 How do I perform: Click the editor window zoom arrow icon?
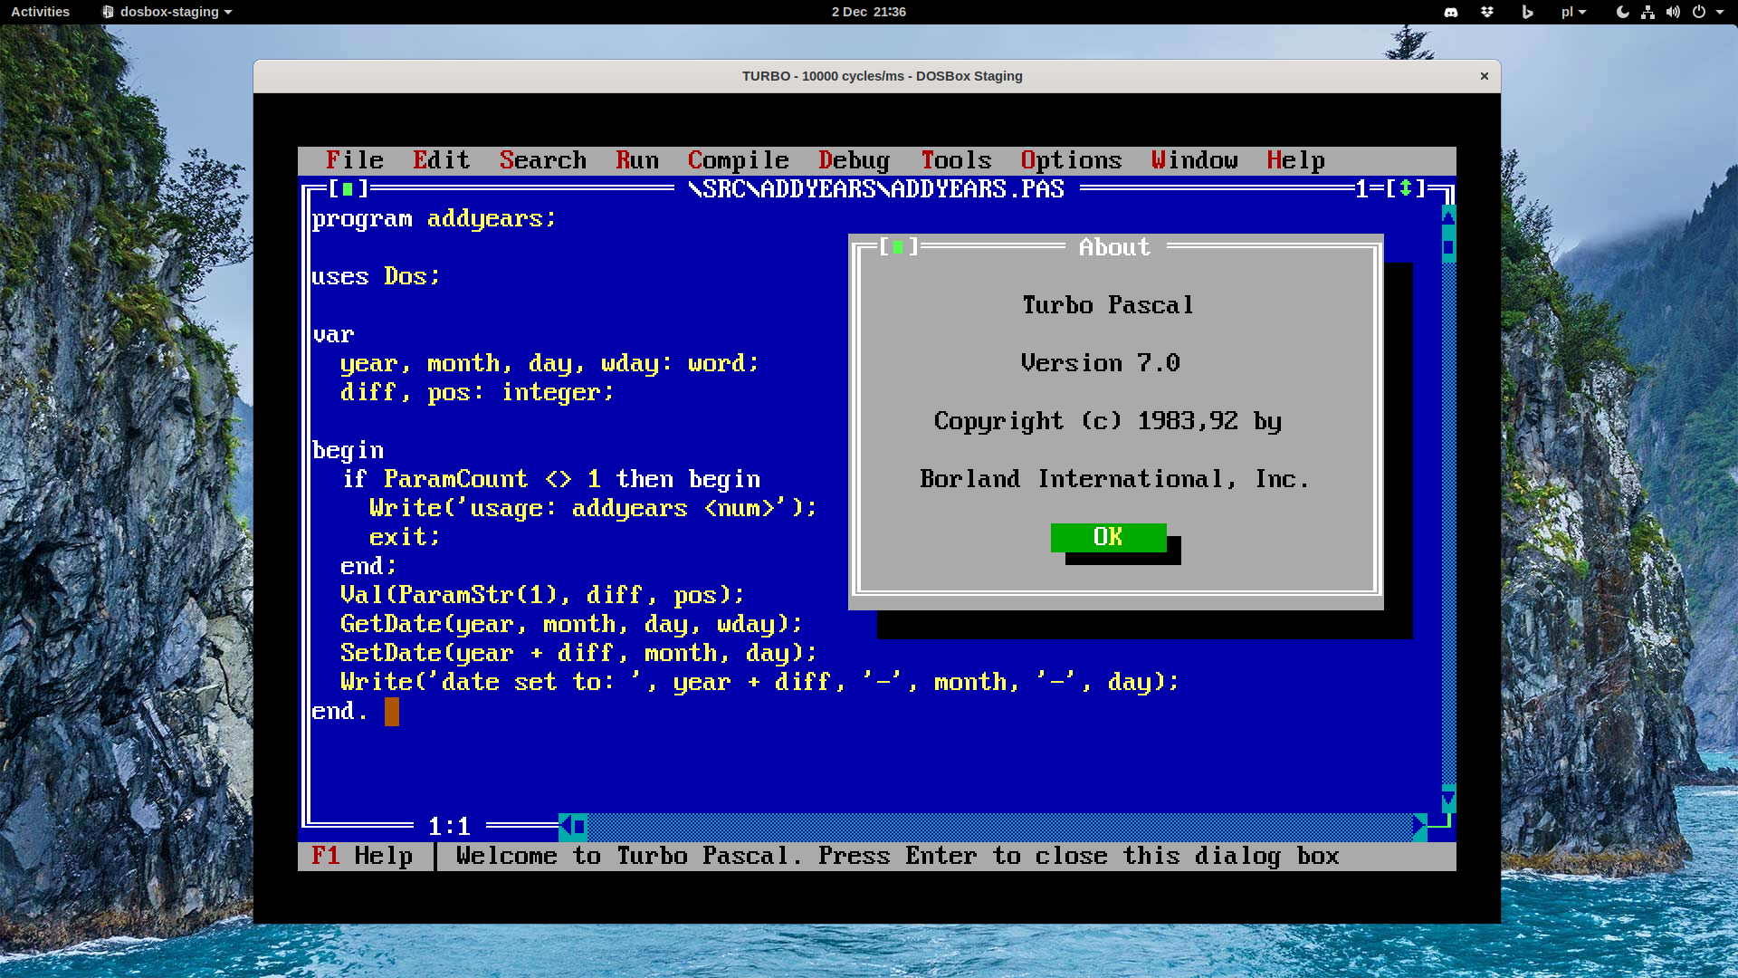tap(1405, 188)
